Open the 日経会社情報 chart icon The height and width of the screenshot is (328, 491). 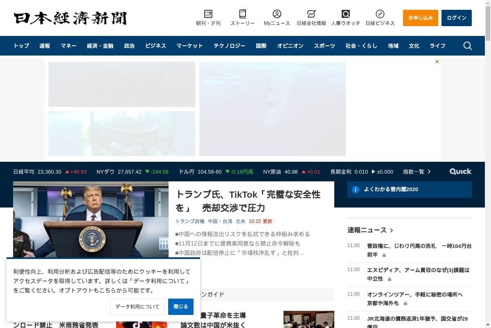[311, 14]
